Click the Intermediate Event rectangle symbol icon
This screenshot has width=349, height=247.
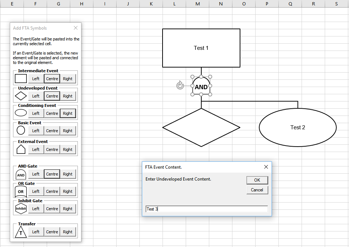(x=21, y=79)
